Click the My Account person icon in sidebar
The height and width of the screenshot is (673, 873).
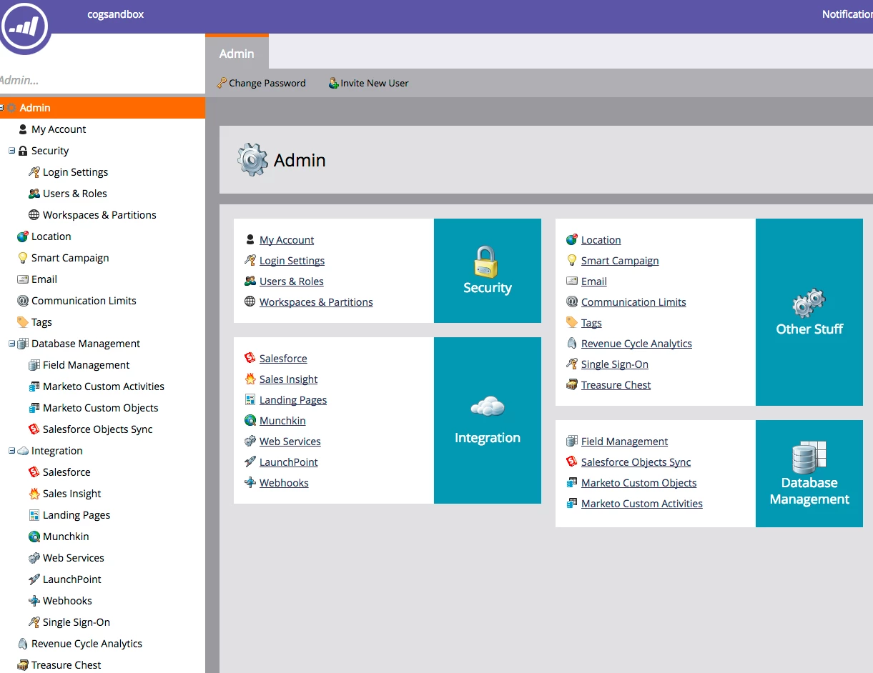tap(23, 129)
